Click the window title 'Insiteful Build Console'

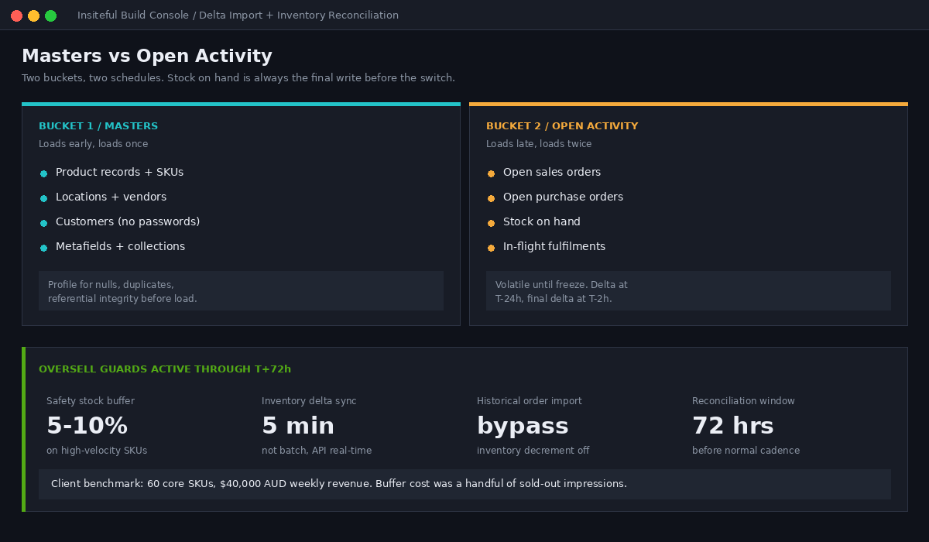click(x=135, y=15)
